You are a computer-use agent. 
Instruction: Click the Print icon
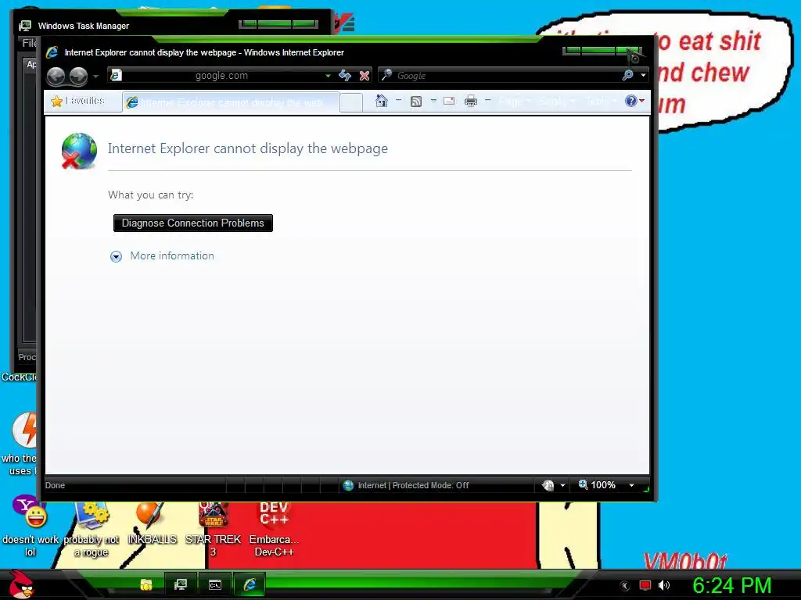(x=470, y=101)
